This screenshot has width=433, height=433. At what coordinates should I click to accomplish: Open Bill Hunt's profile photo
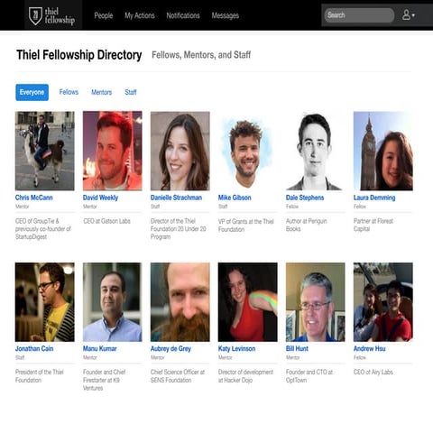(316, 302)
